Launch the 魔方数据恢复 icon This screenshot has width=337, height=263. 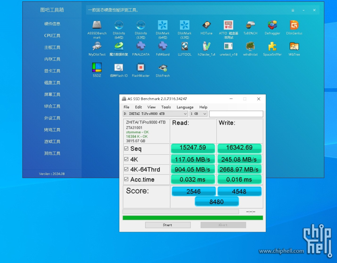click(x=119, y=46)
